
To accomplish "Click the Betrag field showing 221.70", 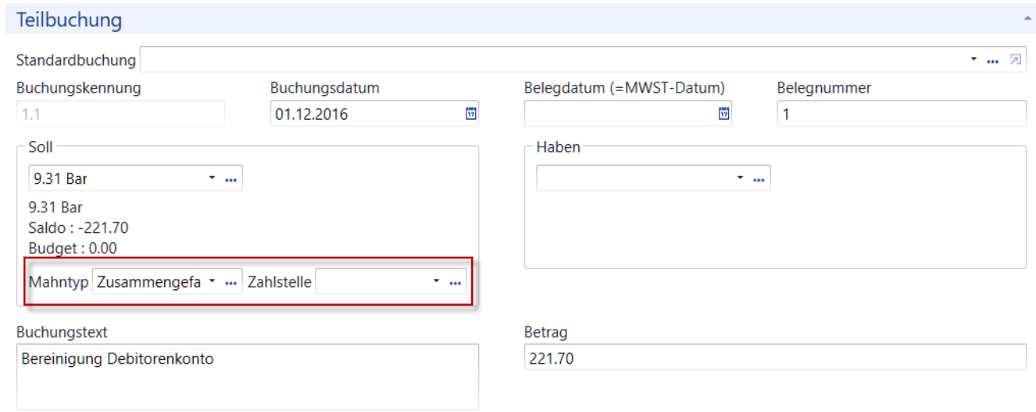I will coord(775,359).
